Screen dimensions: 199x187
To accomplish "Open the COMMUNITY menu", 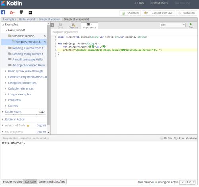I will click(x=159, y=3).
